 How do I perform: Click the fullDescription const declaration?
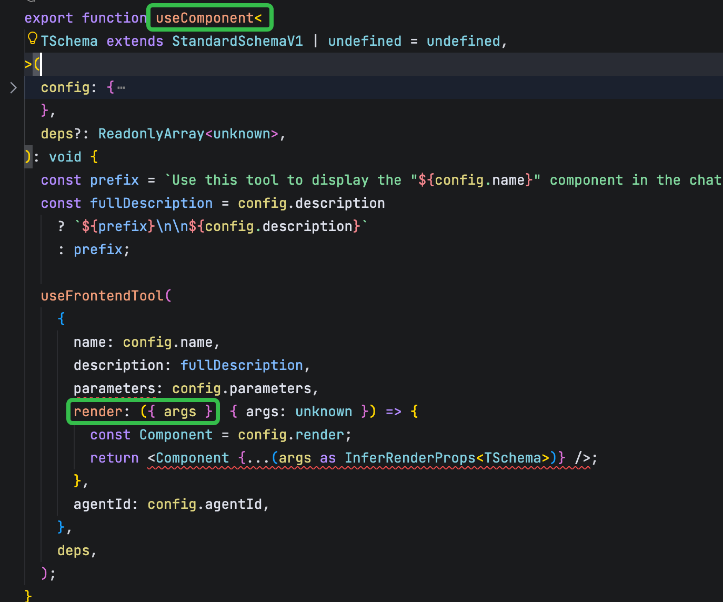[x=152, y=203]
